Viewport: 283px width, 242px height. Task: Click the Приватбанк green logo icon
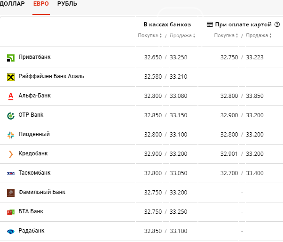pyautogui.click(x=11, y=58)
